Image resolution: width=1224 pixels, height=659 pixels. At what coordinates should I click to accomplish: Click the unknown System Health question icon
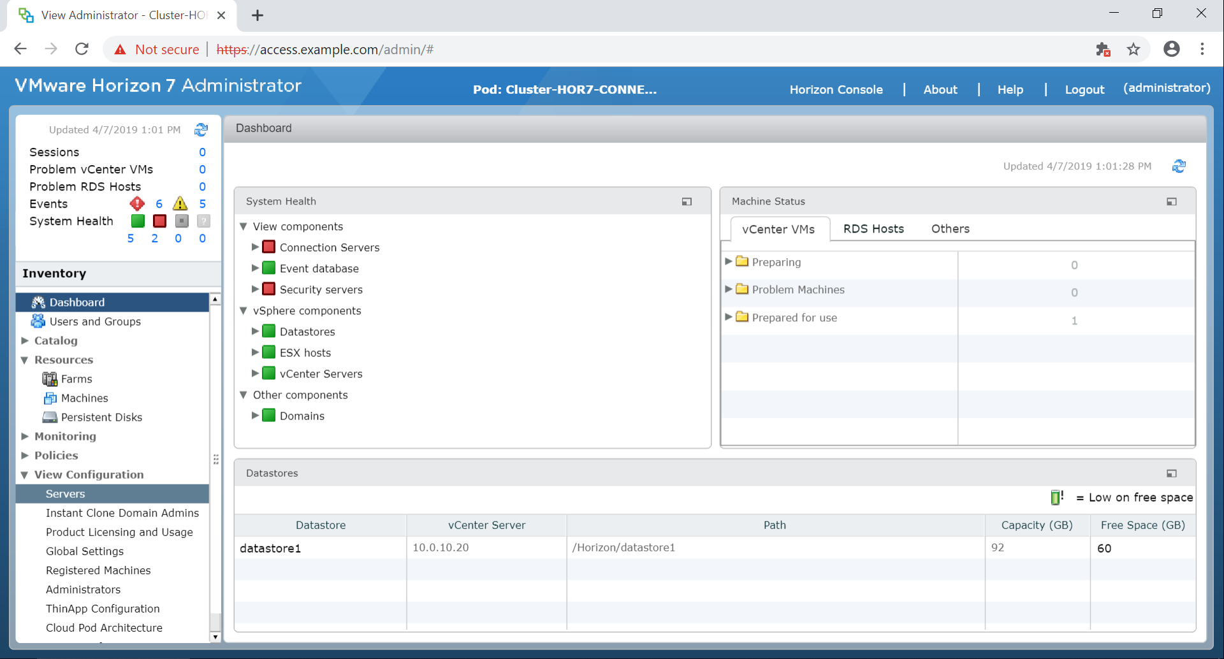pyautogui.click(x=203, y=221)
